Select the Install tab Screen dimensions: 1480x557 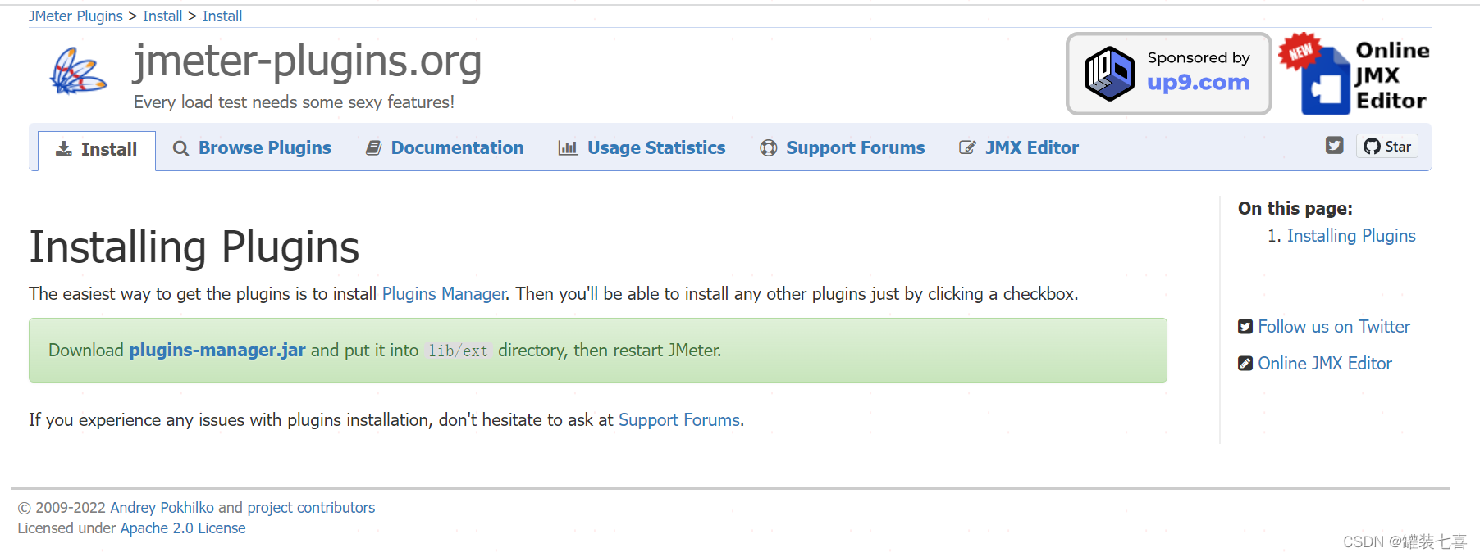click(x=97, y=150)
